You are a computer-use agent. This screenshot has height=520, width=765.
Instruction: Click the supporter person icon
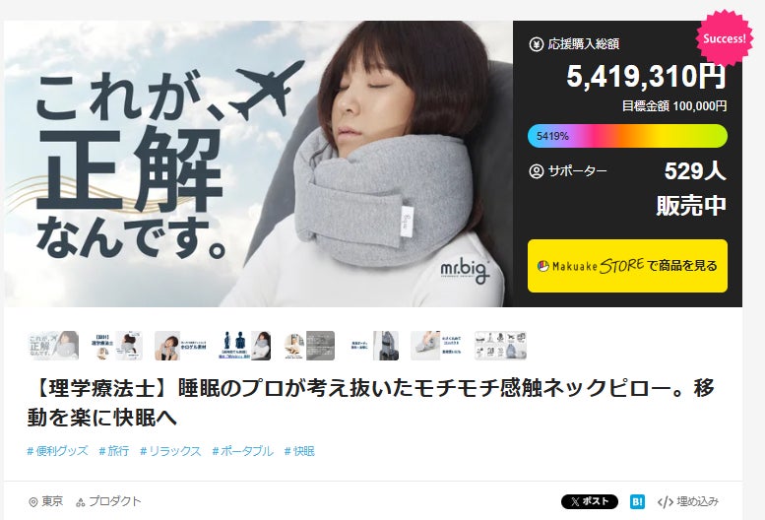(x=537, y=171)
